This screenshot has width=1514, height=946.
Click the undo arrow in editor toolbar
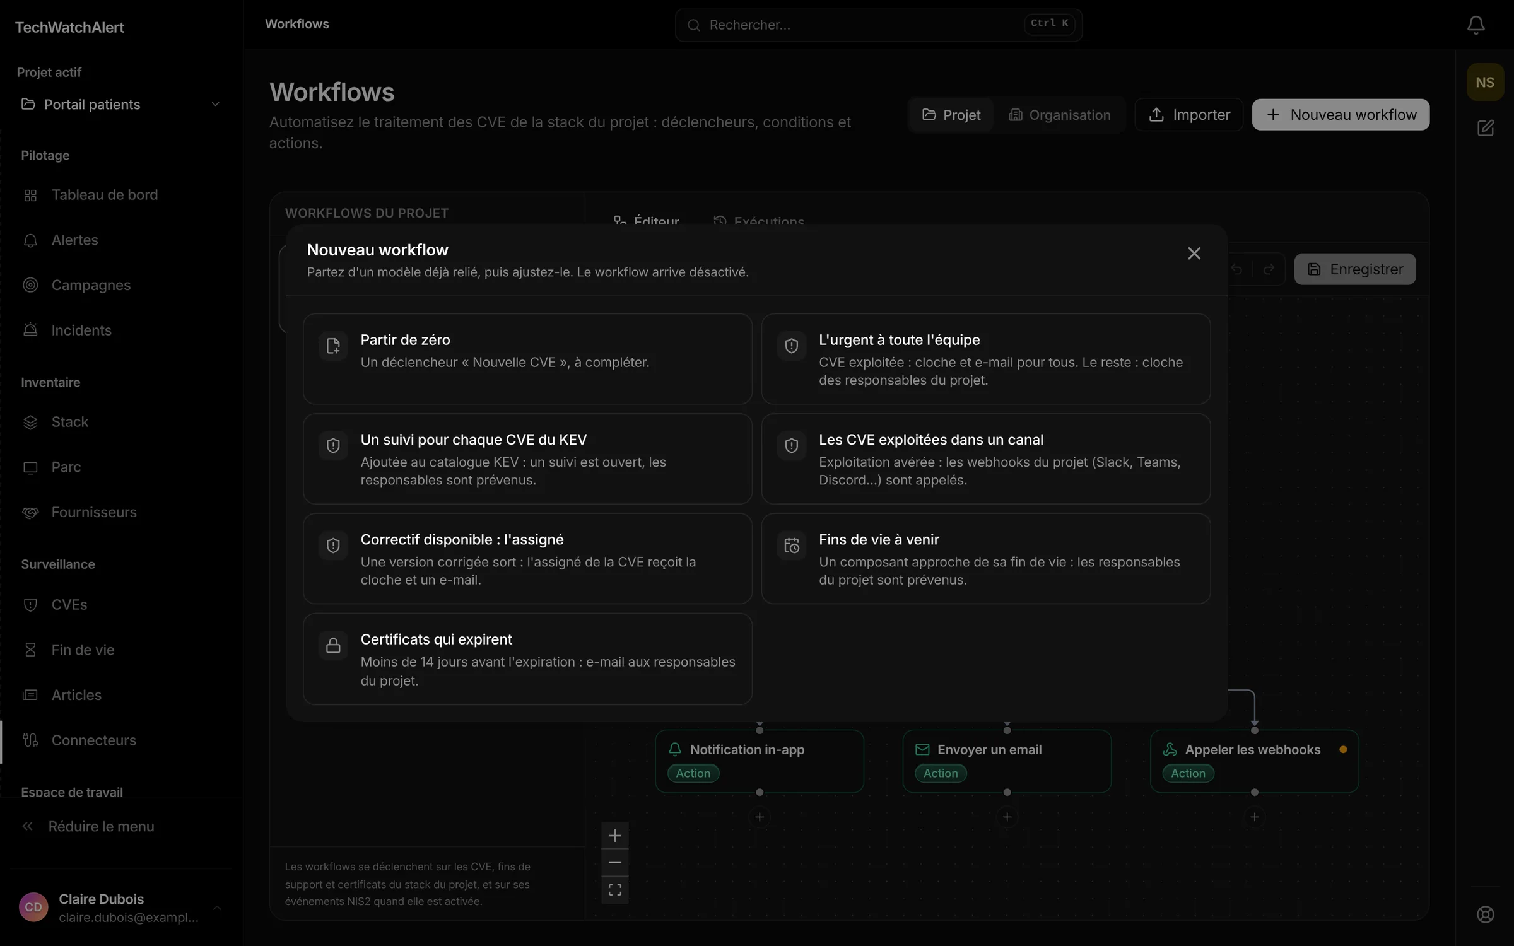click(x=1237, y=269)
